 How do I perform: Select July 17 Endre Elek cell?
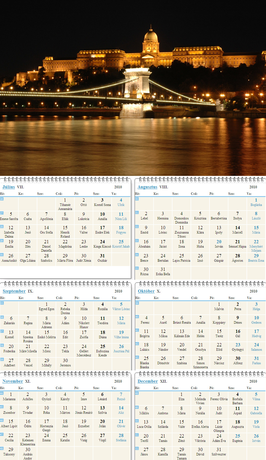(x=102, y=230)
